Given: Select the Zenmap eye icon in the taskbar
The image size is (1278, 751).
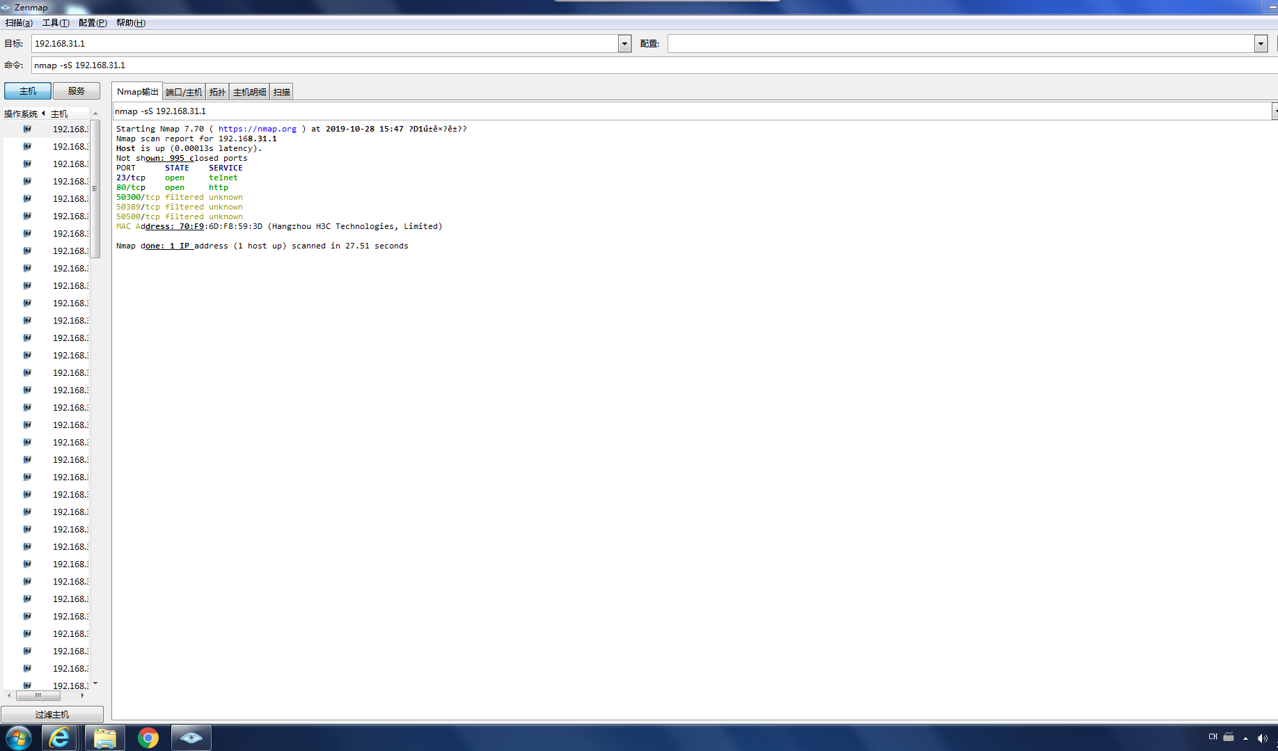Looking at the screenshot, I should 191,738.
